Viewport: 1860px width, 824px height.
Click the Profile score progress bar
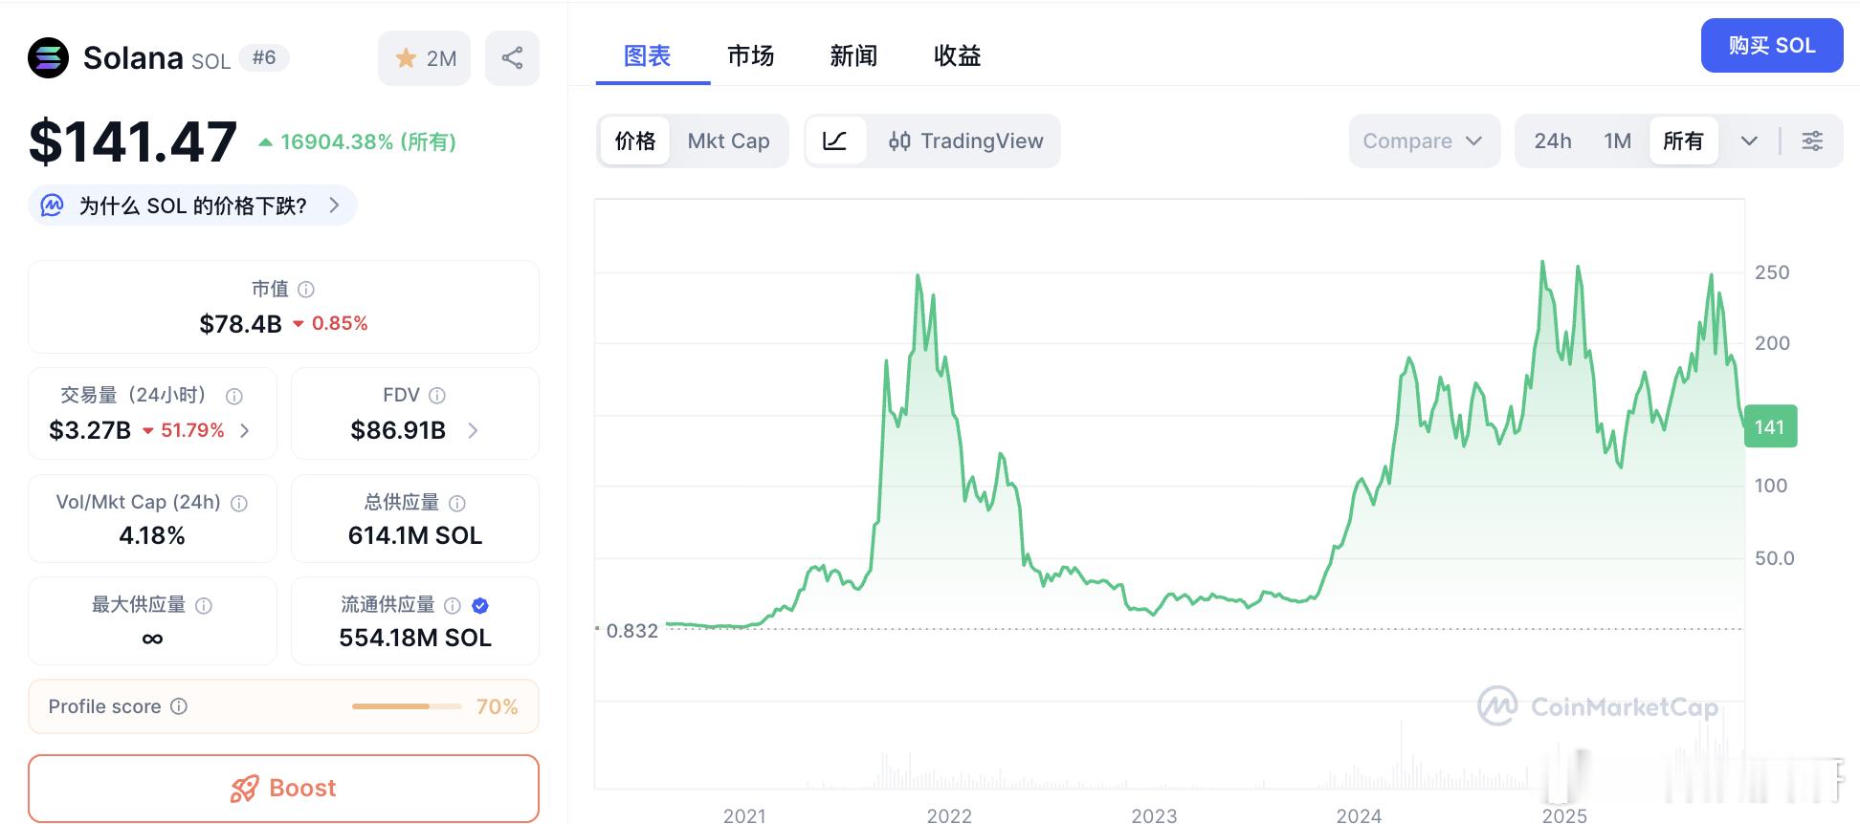click(x=407, y=706)
